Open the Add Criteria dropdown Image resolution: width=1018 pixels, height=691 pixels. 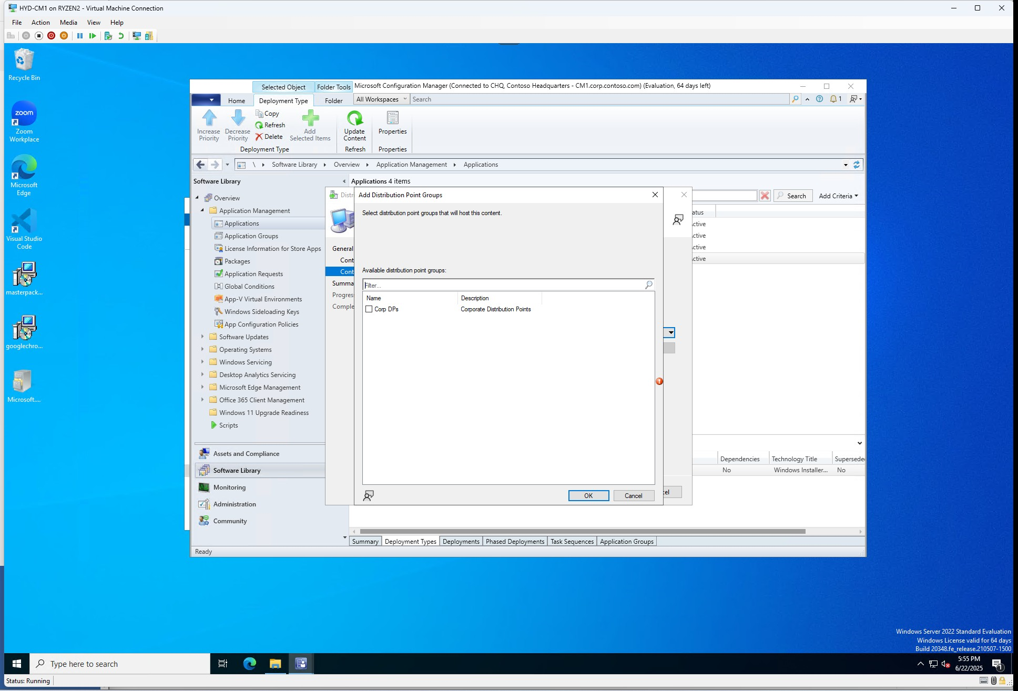838,196
